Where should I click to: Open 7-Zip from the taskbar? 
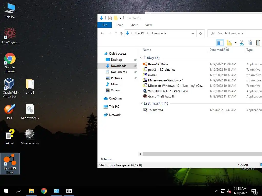(69, 191)
